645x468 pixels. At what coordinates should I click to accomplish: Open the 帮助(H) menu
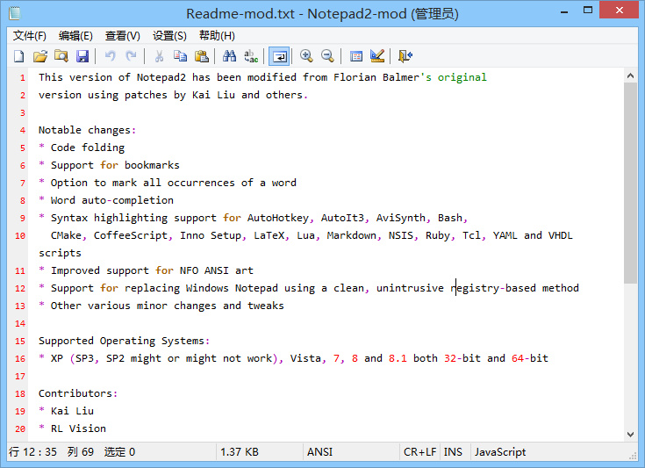pos(217,36)
